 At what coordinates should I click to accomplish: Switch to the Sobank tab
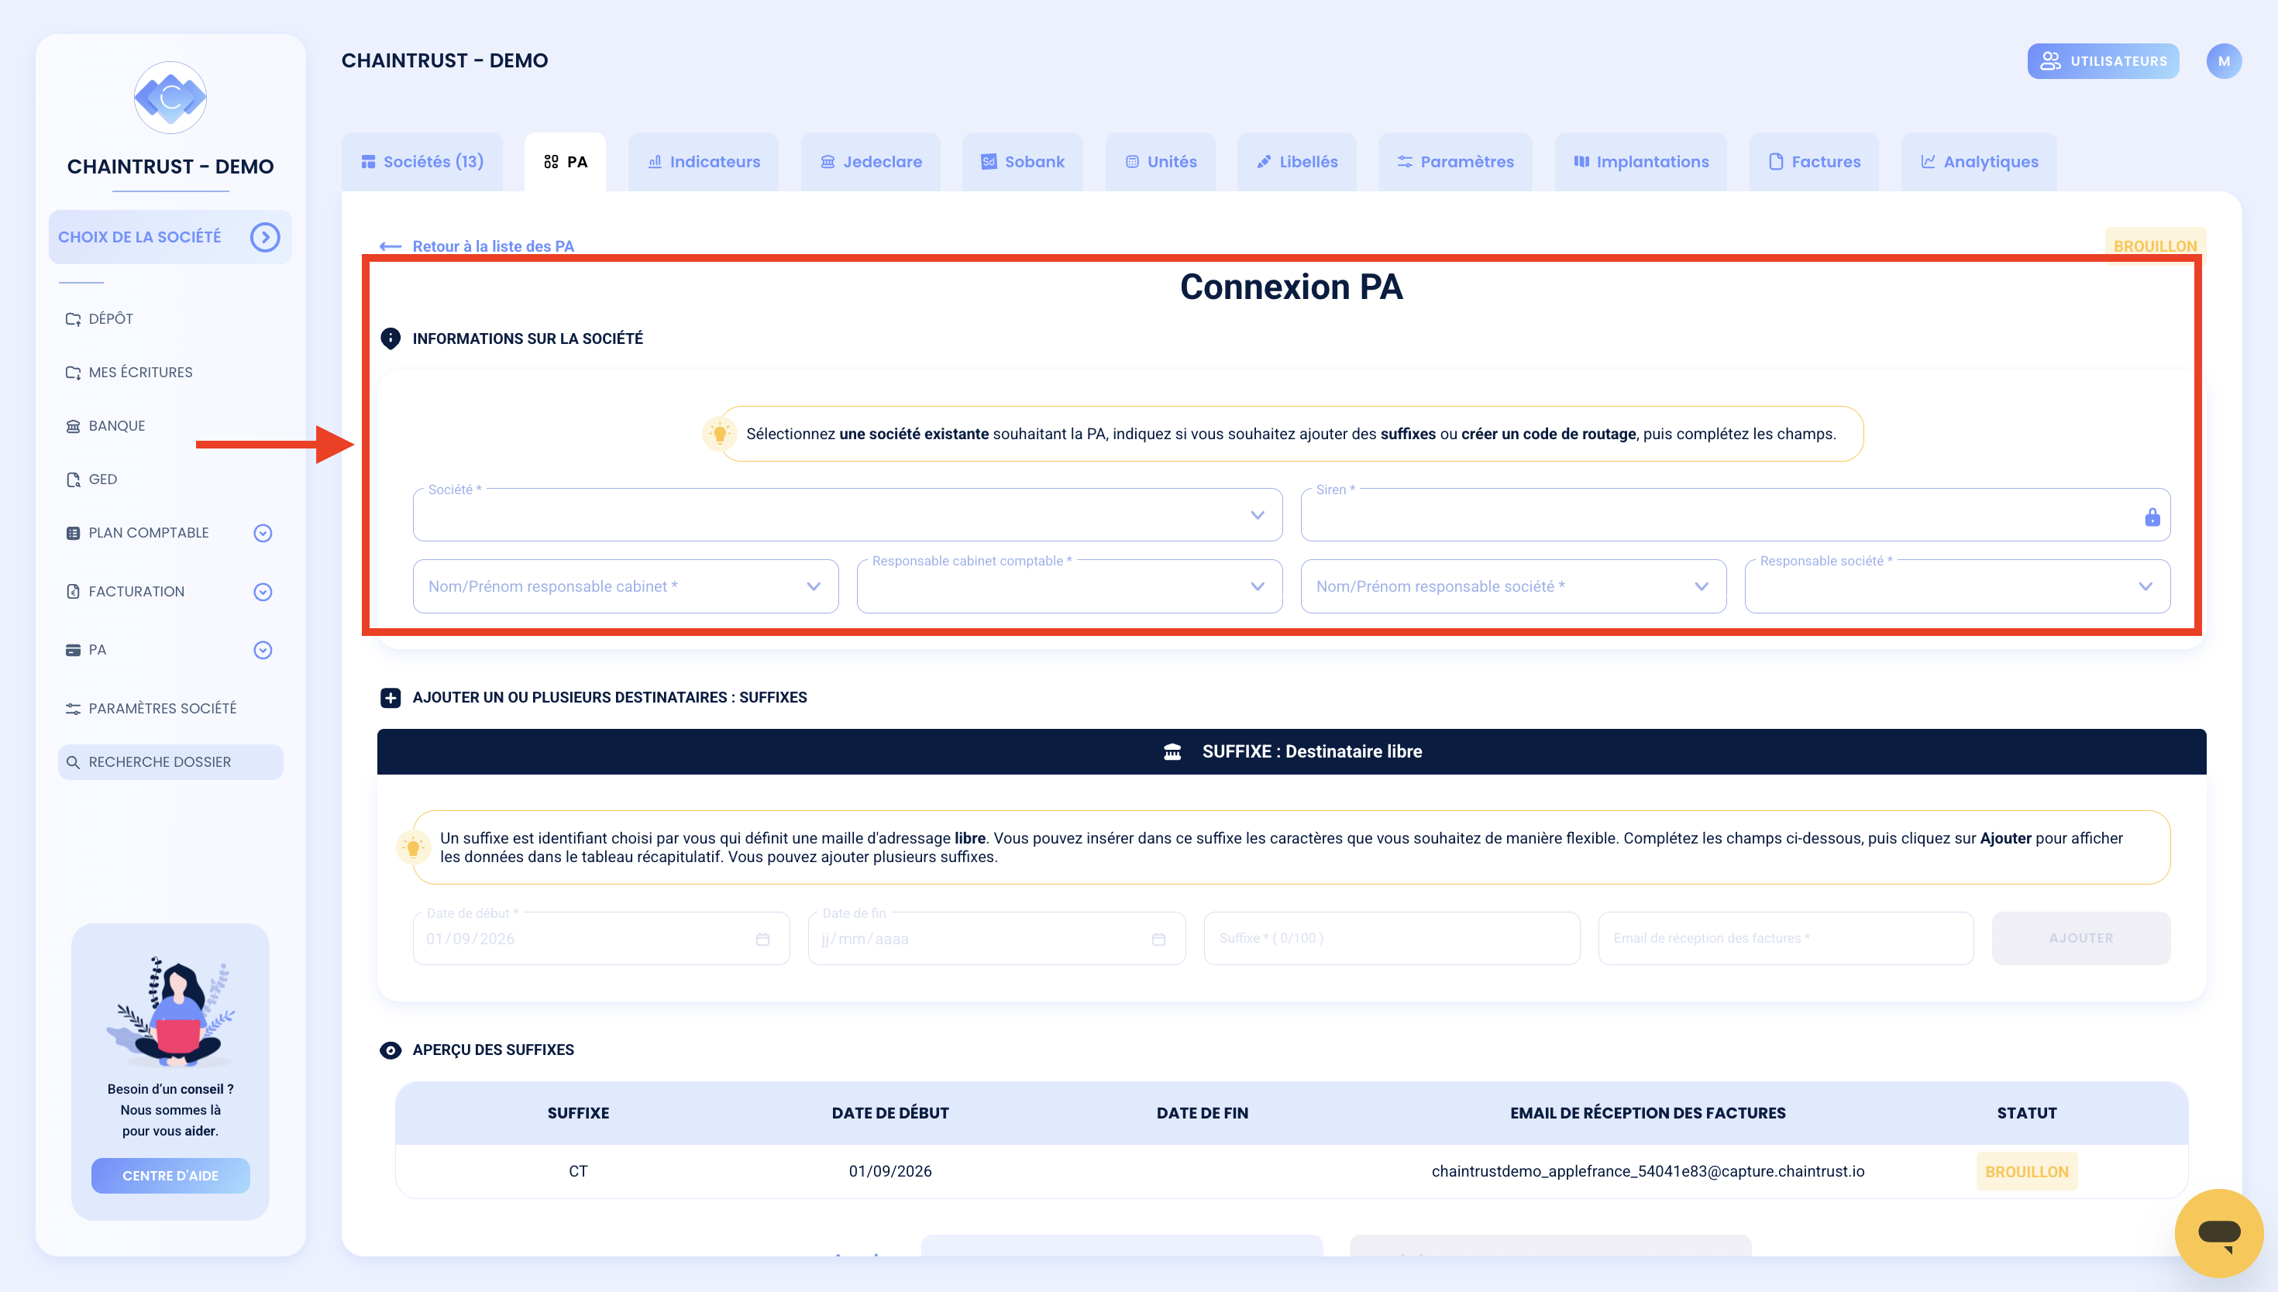[1022, 161]
